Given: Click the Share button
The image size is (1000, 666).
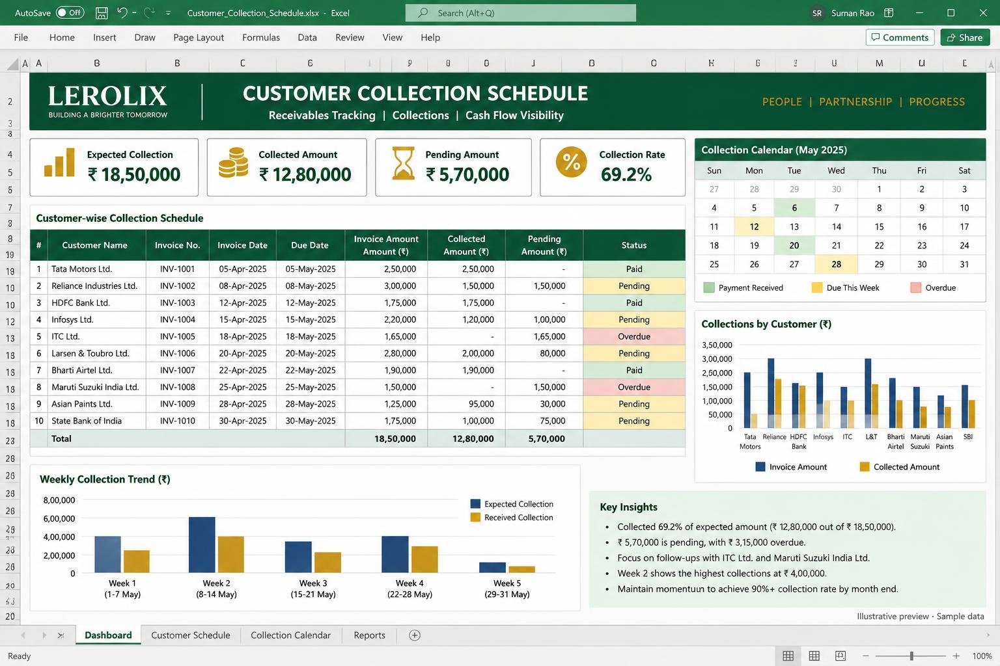Looking at the screenshot, I should [965, 37].
